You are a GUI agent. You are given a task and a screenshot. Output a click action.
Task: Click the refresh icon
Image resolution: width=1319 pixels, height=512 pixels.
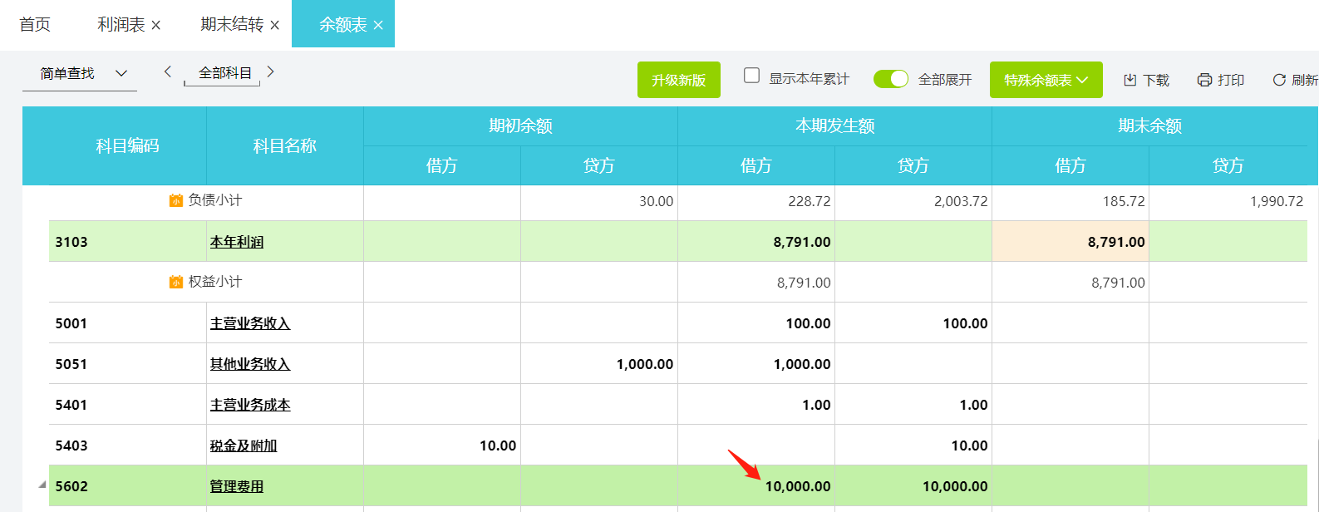1279,80
